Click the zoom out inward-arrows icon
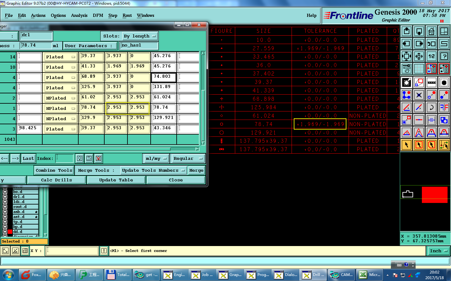 (419, 56)
